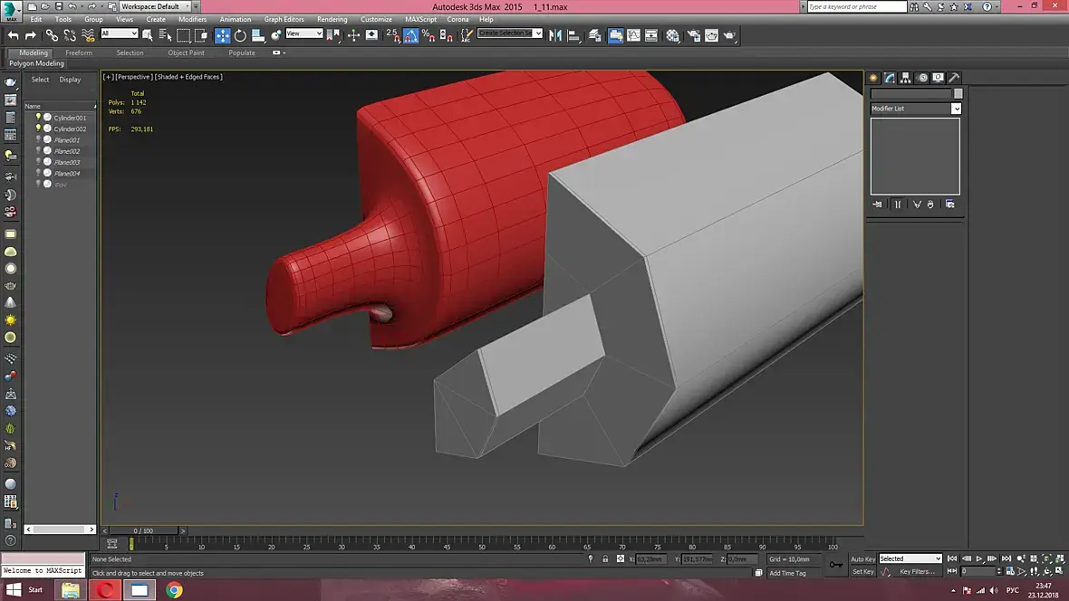
Task: Expand the Modifier List dropdown
Action: click(956, 109)
